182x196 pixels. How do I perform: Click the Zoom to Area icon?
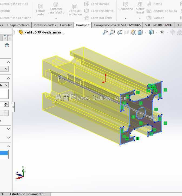[x=112, y=32]
